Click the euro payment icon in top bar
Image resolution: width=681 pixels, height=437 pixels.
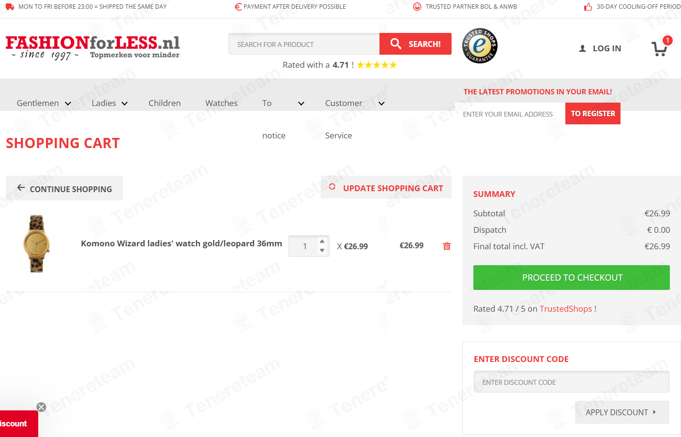click(x=238, y=7)
